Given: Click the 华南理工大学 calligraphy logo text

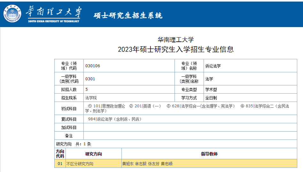Looking at the screenshot, I should (x=54, y=11).
